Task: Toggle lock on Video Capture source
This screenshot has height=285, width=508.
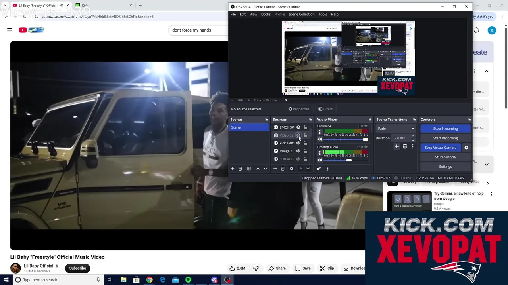Action: pyautogui.click(x=305, y=135)
